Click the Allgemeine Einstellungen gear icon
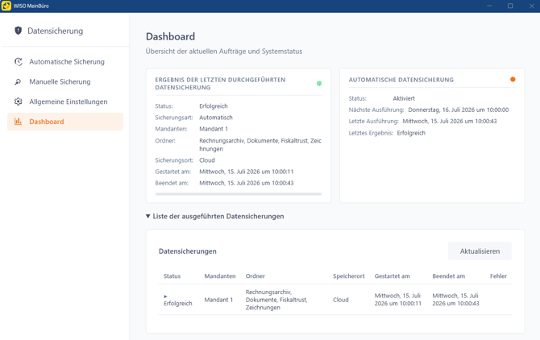 tap(19, 102)
